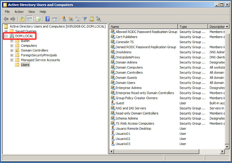
Task: Sort by the Type column header
Action: coord(193,27)
